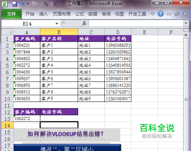Save the workbook with the floppy disk icon

[x=15, y=4]
